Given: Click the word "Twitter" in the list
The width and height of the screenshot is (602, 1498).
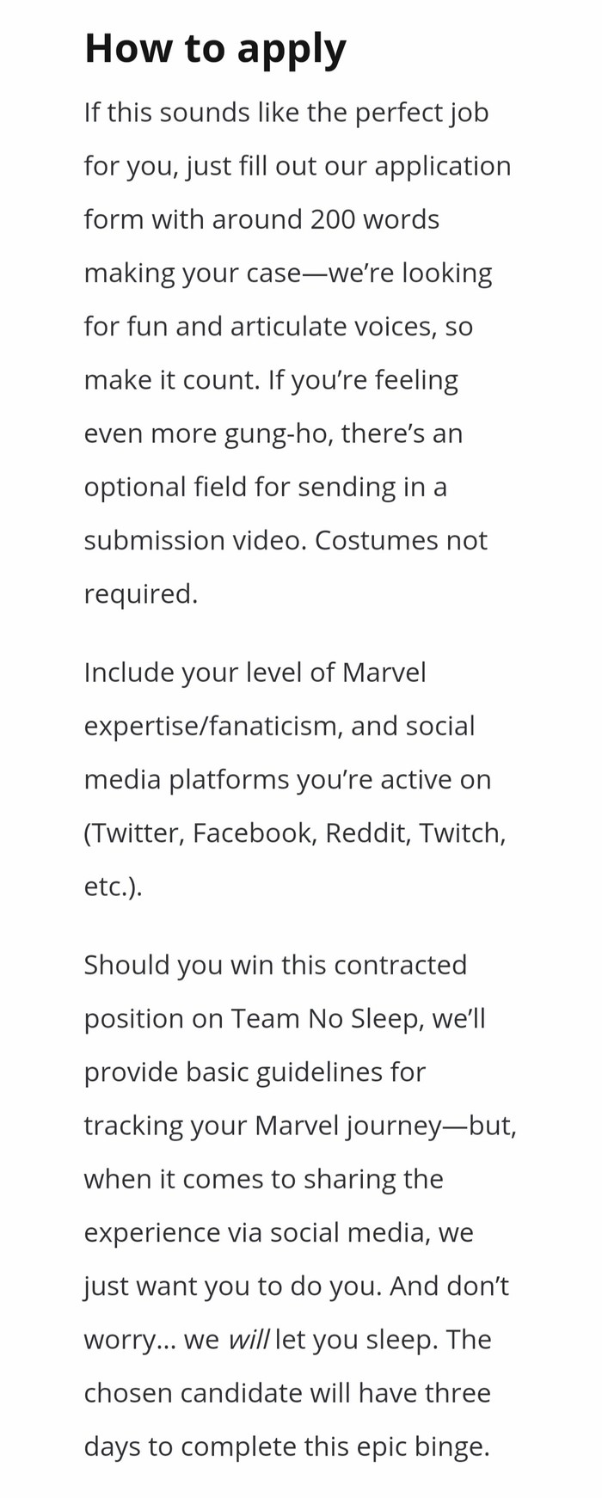Looking at the screenshot, I should [136, 833].
